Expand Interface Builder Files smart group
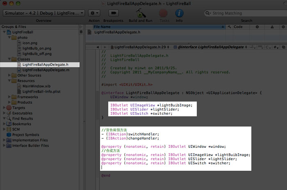The height and width of the screenshot is (190, 287). (4, 145)
